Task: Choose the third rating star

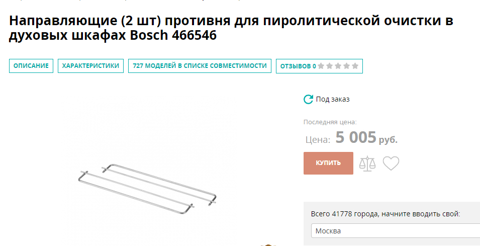Action: point(338,66)
